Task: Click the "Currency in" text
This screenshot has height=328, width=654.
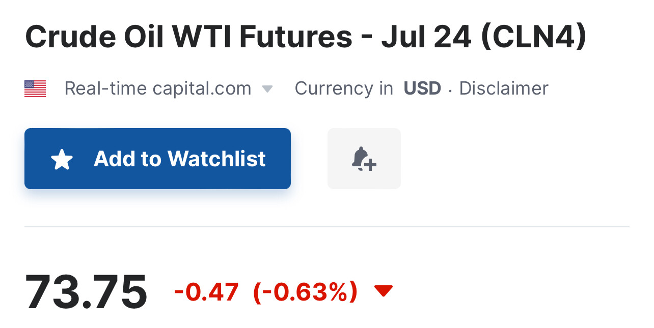Action: pos(344,88)
